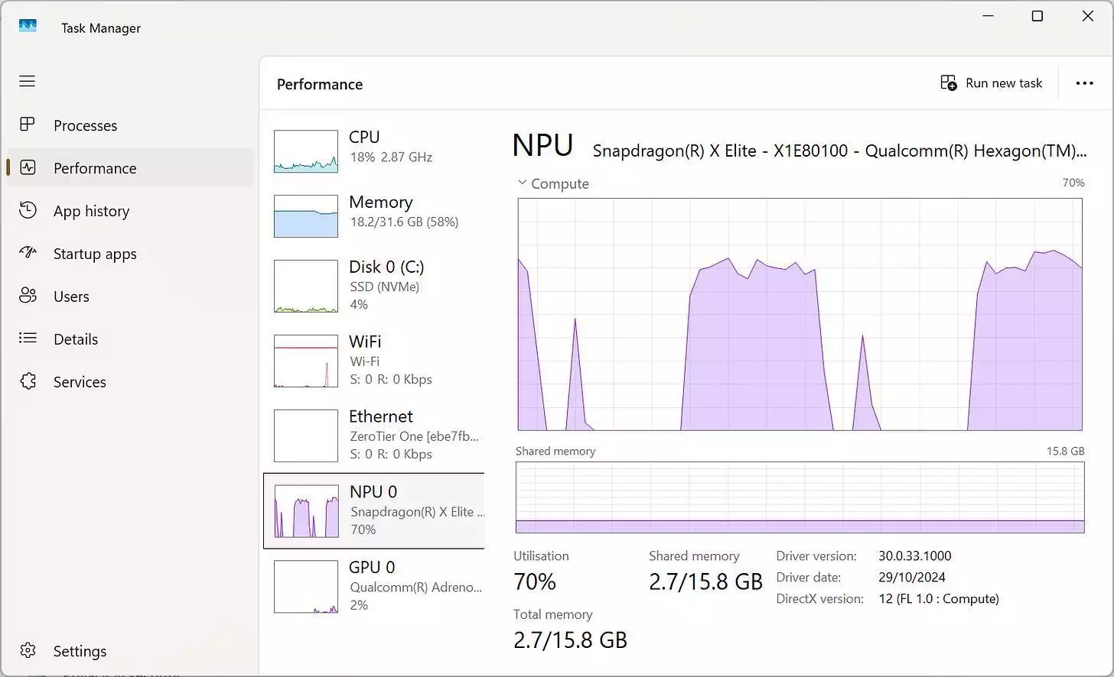
Task: Click the 70% graph scale label
Action: (1073, 183)
